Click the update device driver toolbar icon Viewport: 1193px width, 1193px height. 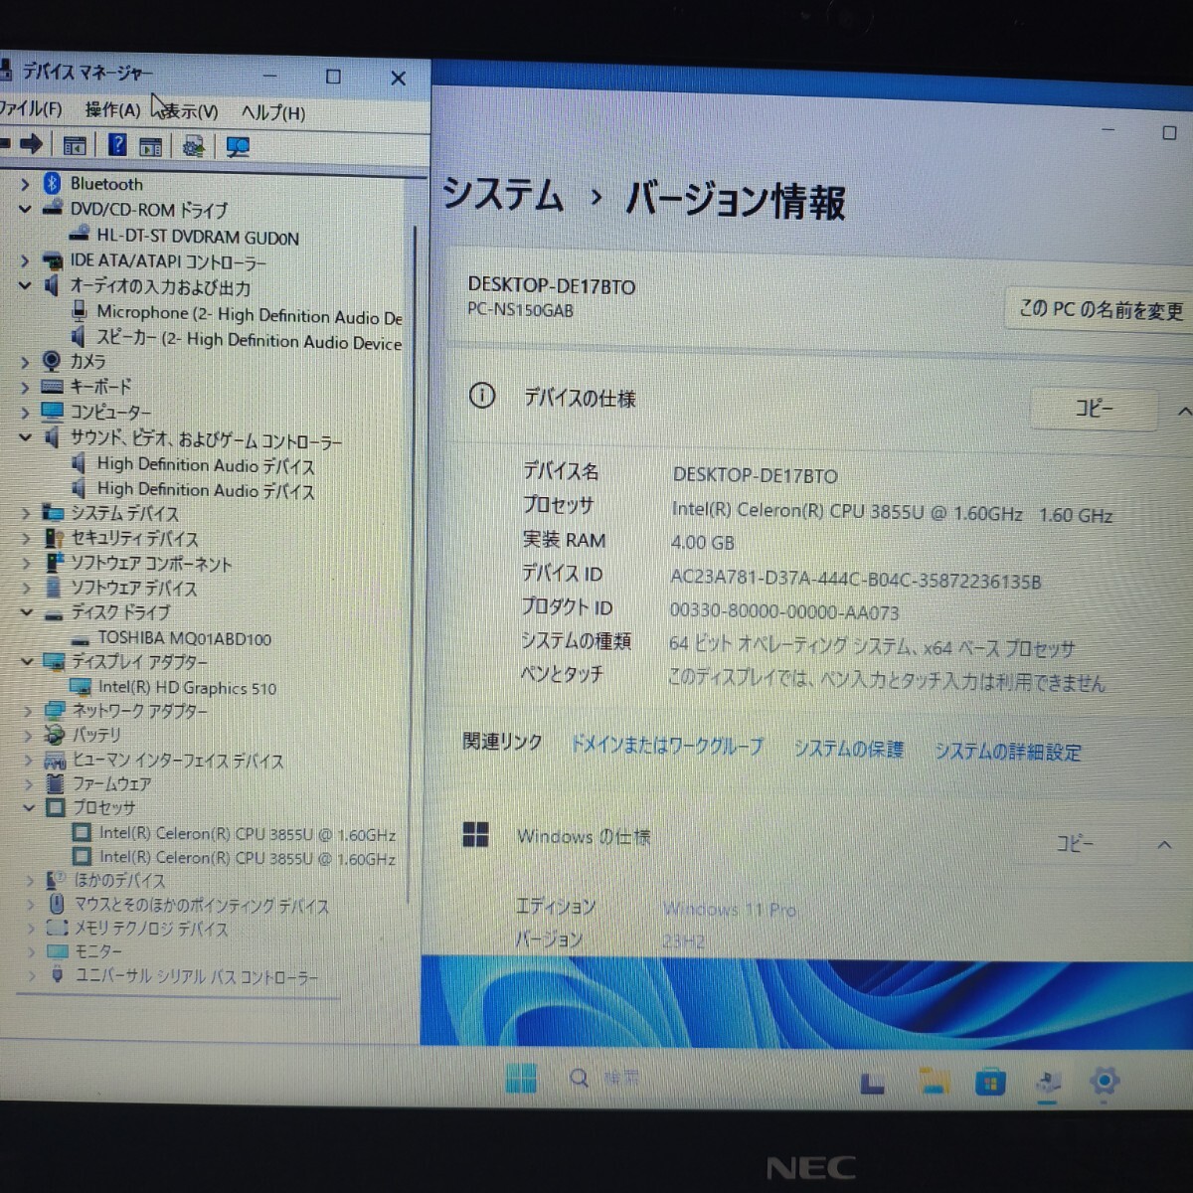tap(194, 147)
